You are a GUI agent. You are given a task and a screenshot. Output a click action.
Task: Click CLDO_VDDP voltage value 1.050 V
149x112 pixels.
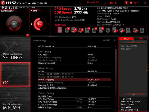tap(91, 105)
